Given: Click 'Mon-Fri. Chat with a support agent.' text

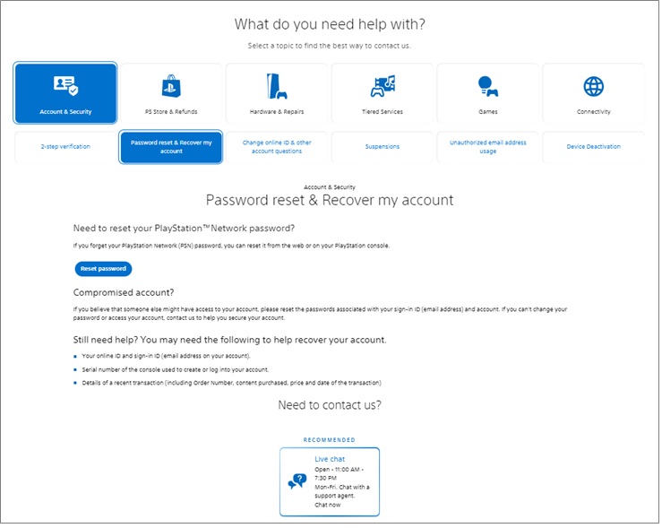Looking at the screenshot, I should (342, 491).
